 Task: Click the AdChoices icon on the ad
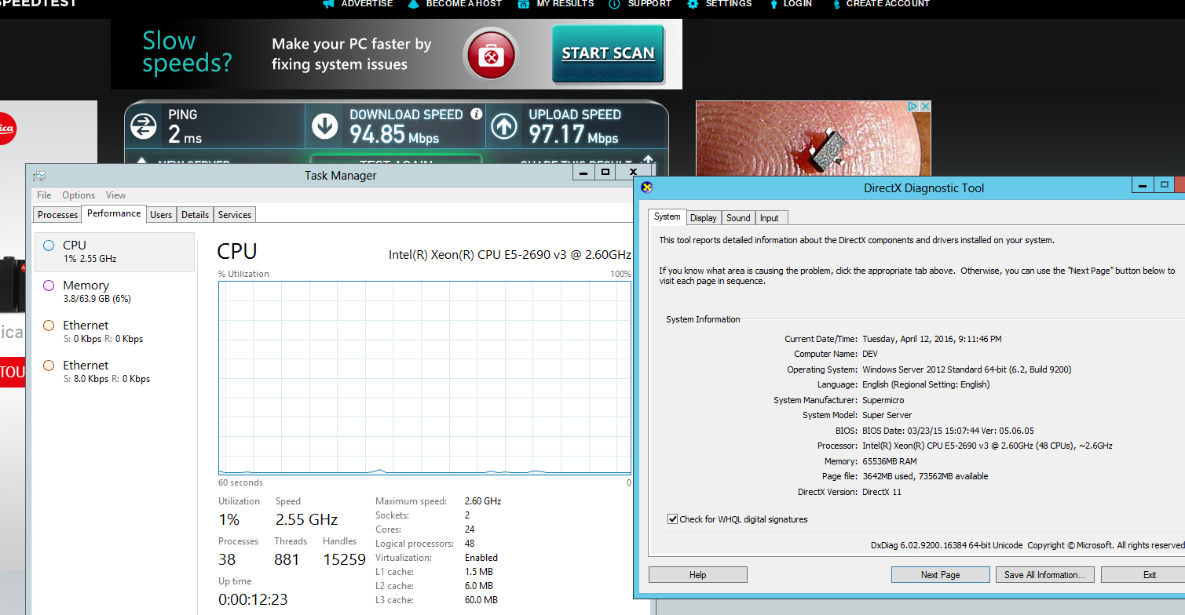pyautogui.click(x=913, y=106)
